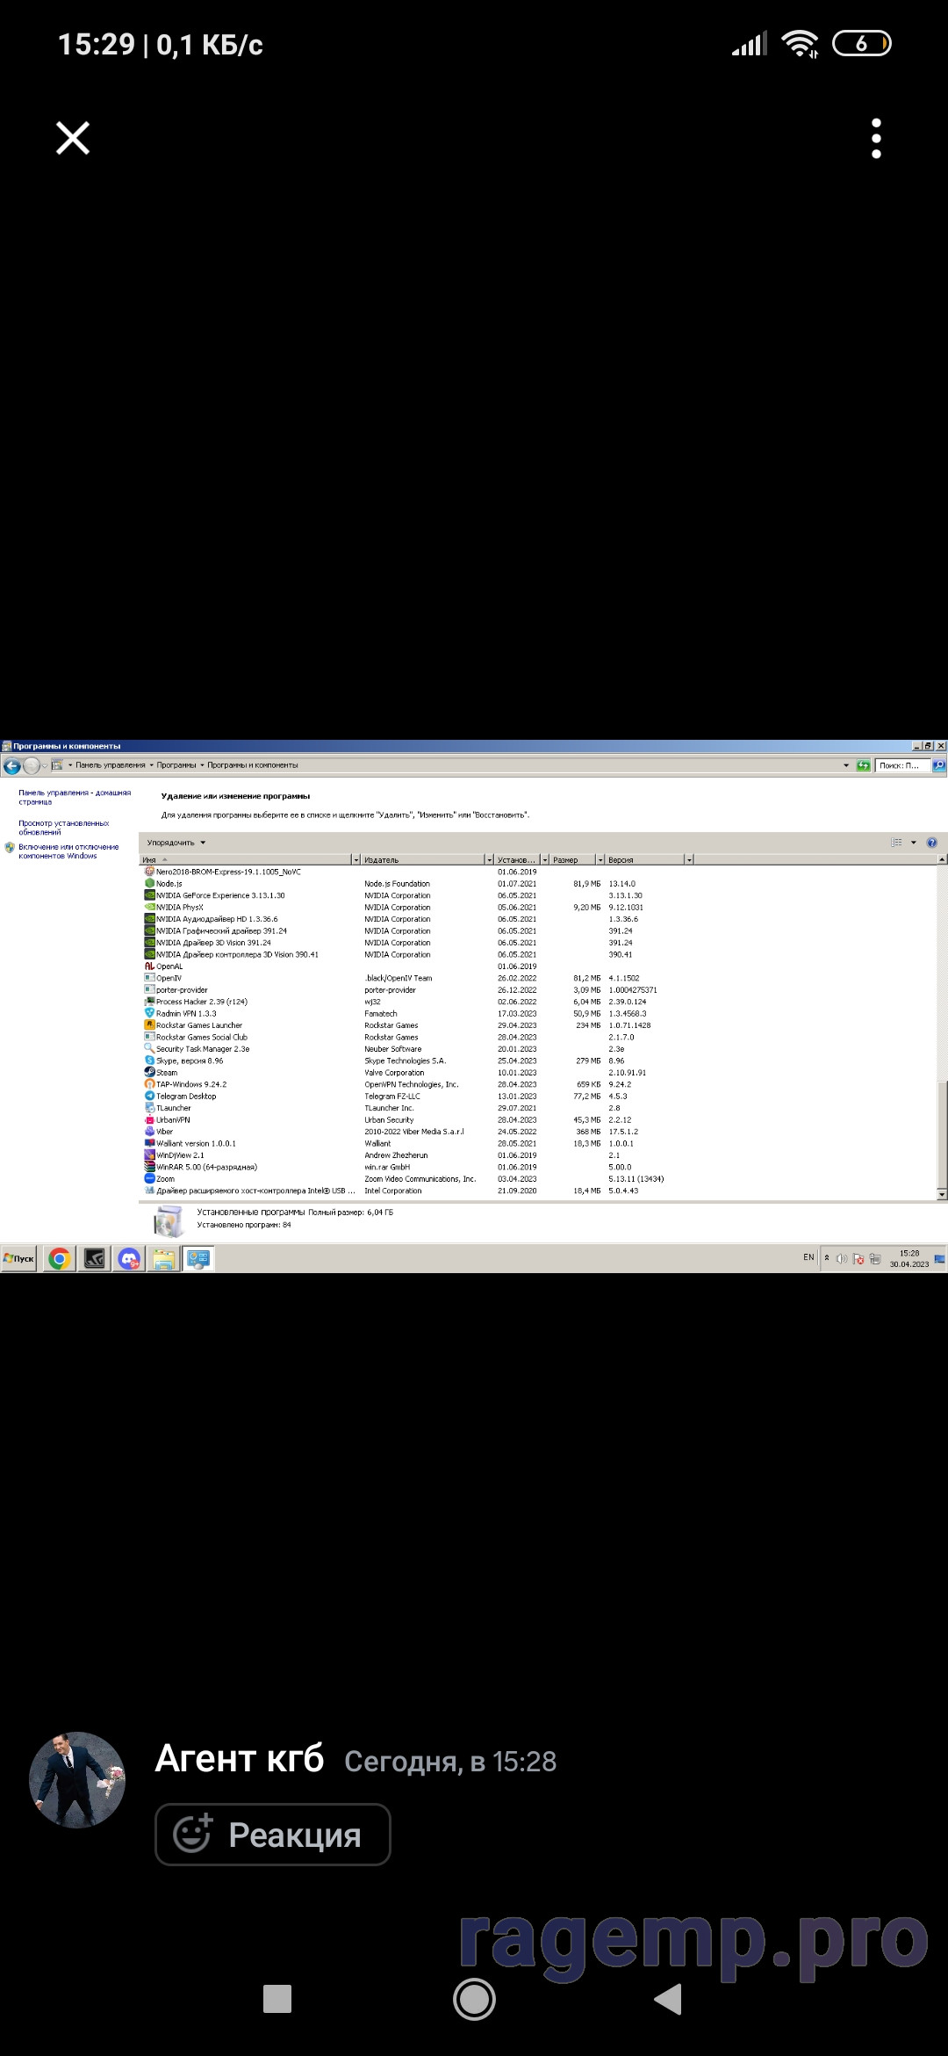Open the GeForce icon in taskbar
948x2056 pixels.
click(95, 1259)
